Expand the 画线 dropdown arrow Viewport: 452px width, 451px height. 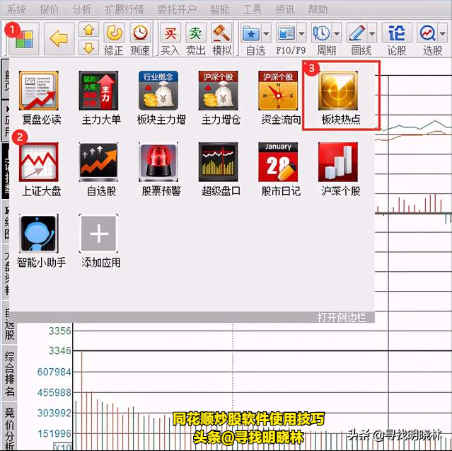[x=372, y=34]
